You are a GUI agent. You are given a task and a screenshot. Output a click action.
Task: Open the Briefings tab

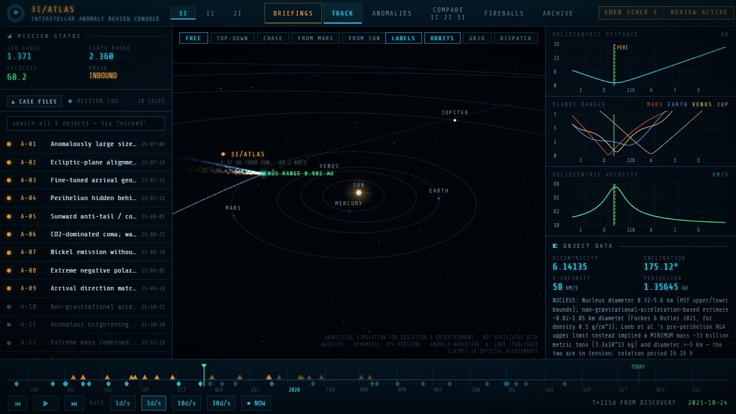tap(293, 13)
